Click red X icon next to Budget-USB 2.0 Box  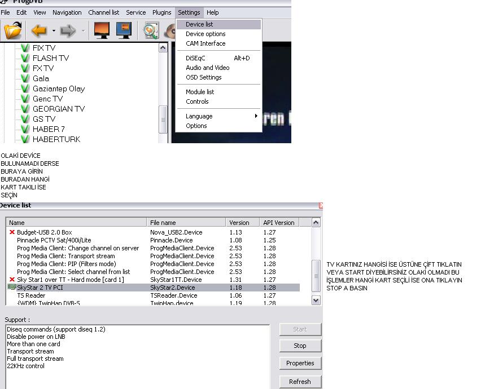point(12,232)
